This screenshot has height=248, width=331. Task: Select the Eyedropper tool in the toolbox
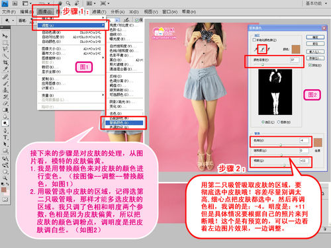[x=5, y=69]
